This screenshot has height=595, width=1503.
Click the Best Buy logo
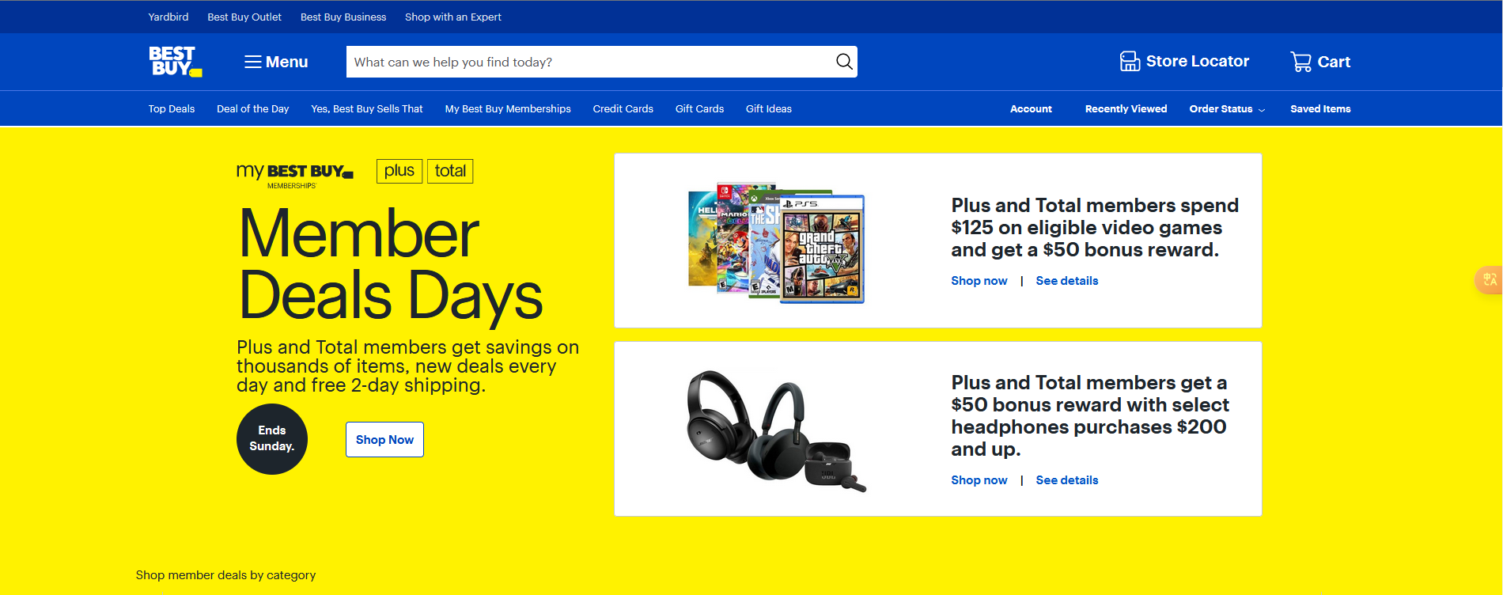pyautogui.click(x=176, y=62)
